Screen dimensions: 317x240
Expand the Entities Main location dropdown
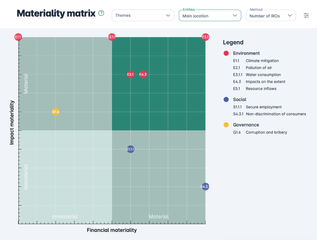[210, 16]
